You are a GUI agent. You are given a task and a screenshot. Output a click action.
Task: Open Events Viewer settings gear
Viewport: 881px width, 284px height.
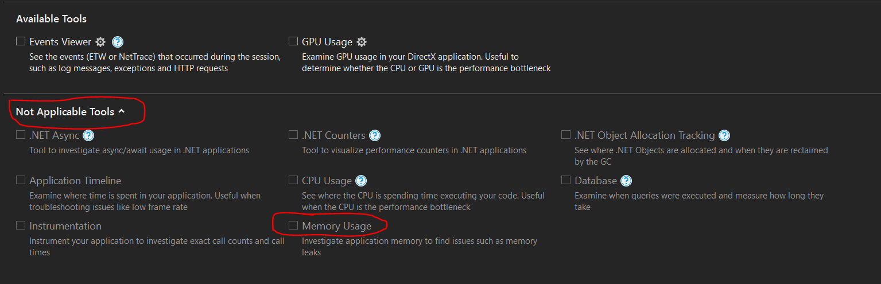pyautogui.click(x=100, y=42)
